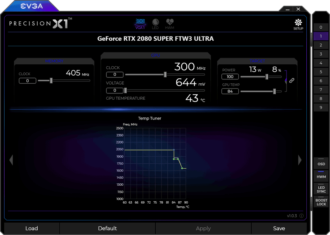Click the power and temp target link icon

coord(292,80)
